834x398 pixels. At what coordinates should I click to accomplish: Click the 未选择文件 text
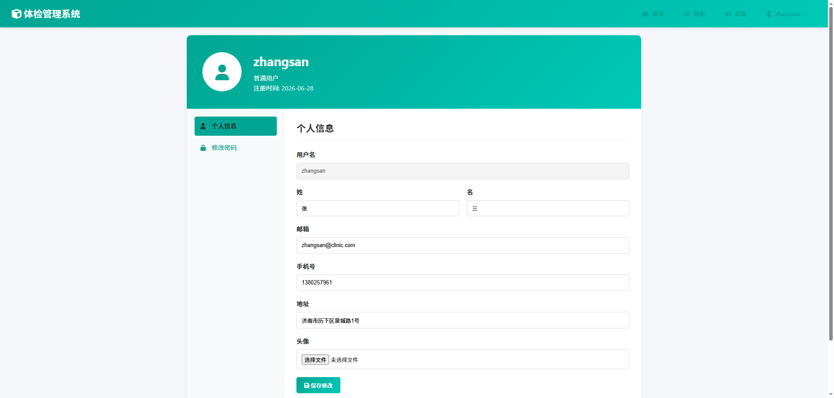[344, 360]
